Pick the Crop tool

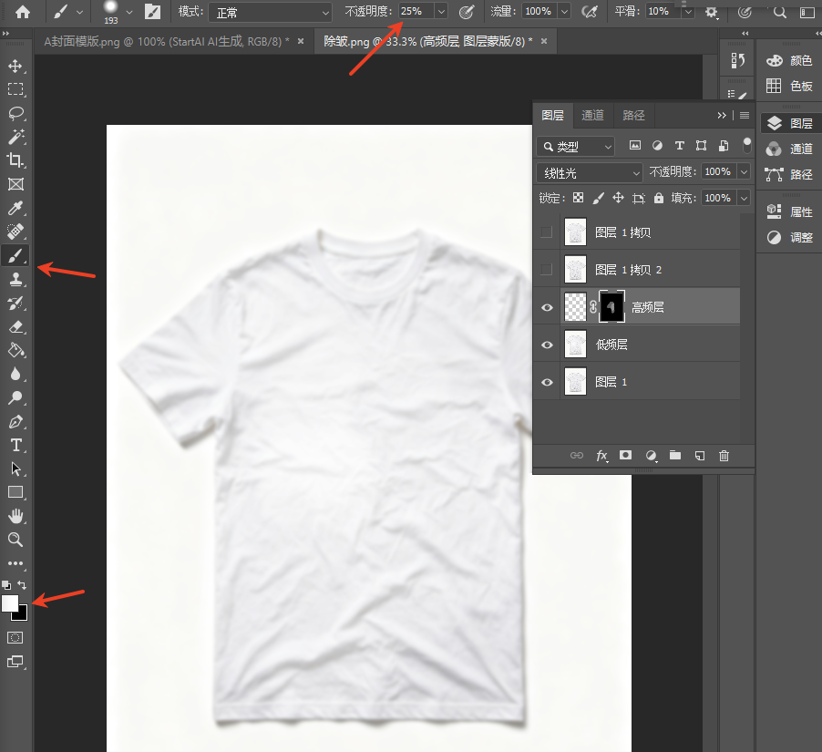click(15, 160)
